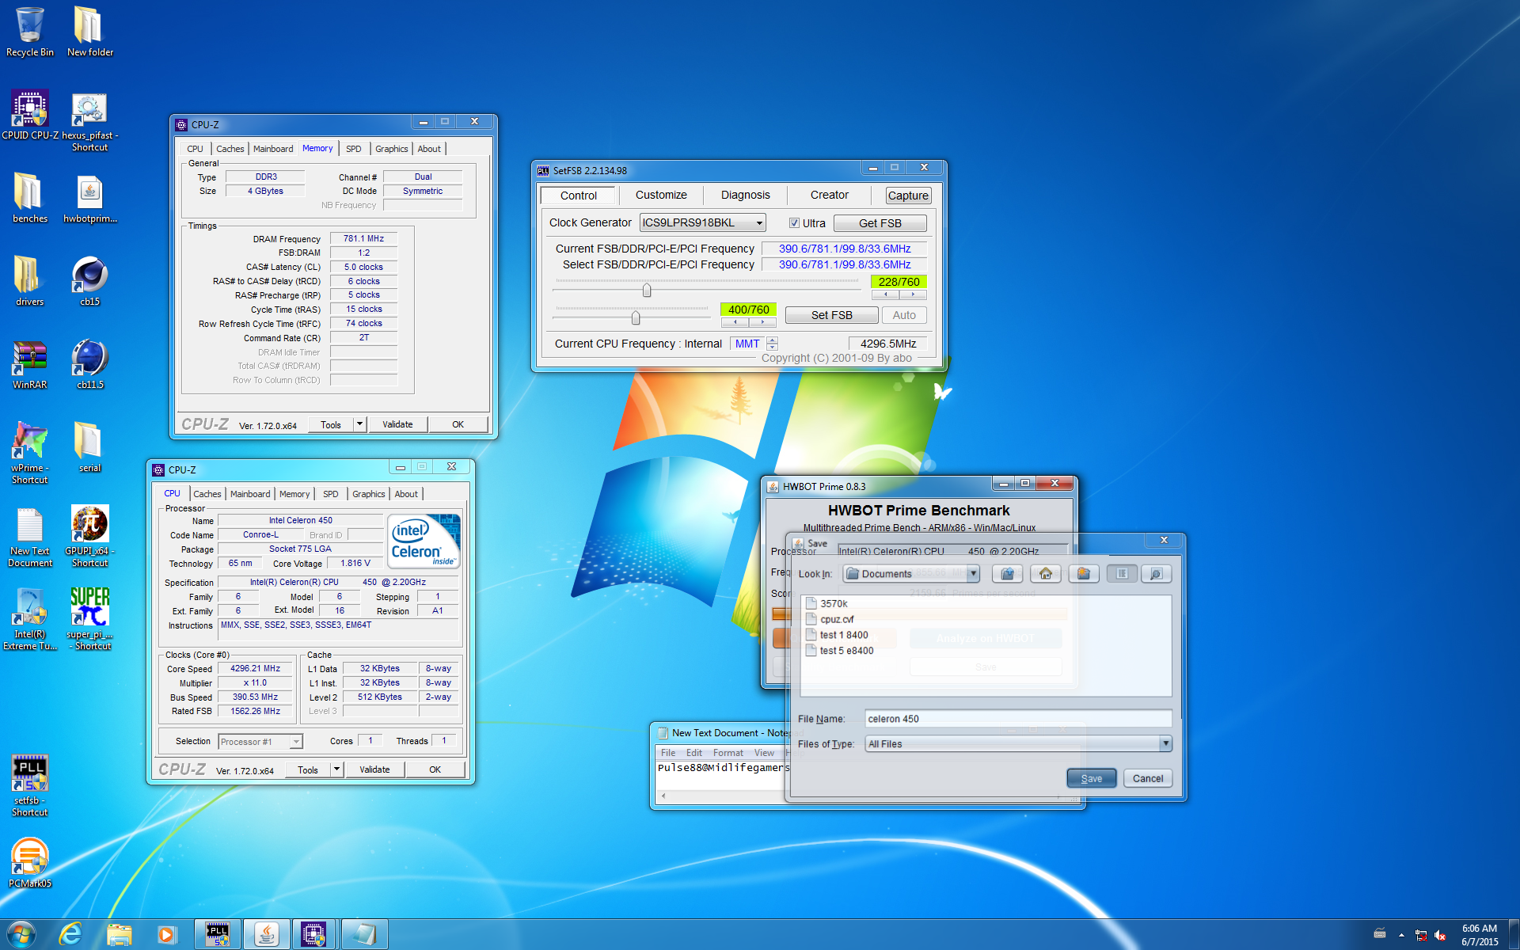Image resolution: width=1520 pixels, height=950 pixels.
Task: Open the New folder desktop icon
Action: click(89, 32)
